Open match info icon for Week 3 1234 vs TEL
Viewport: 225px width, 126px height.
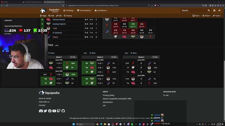click(x=141, y=79)
